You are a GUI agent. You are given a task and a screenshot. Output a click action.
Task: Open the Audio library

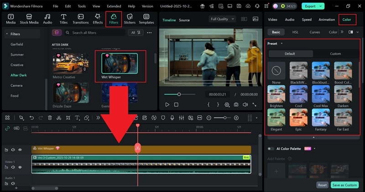(x=47, y=19)
